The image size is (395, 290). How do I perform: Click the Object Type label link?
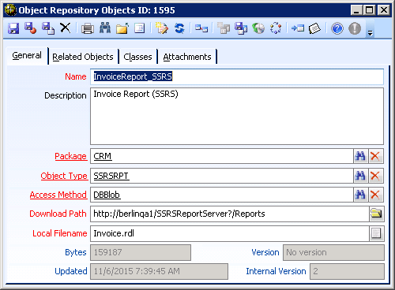tap(64, 176)
